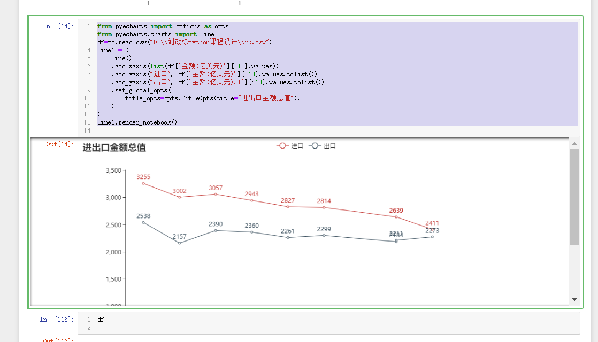Click the value label 2411 on the chart
598x342 pixels.
[x=432, y=223]
